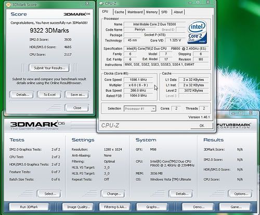Click the GFX value M98
The width and height of the screenshot is (260, 215).
pyautogui.click(x=153, y=150)
